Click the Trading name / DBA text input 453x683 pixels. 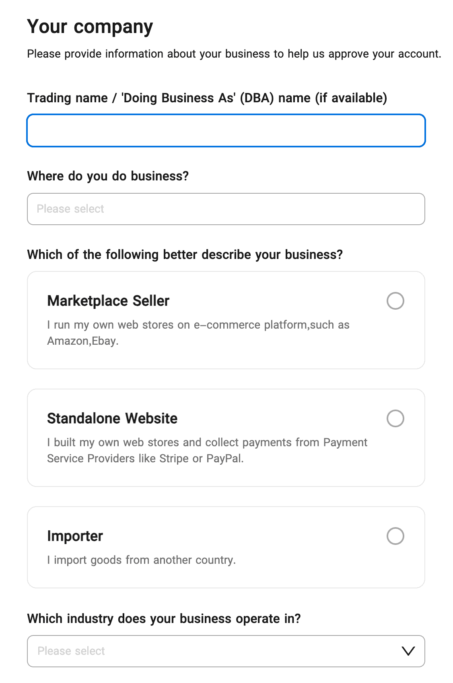[x=226, y=130]
